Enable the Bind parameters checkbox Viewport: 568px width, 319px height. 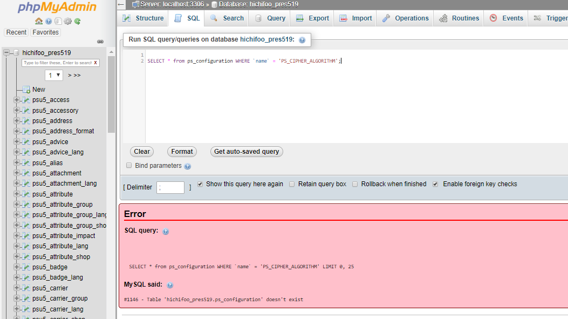[129, 166]
